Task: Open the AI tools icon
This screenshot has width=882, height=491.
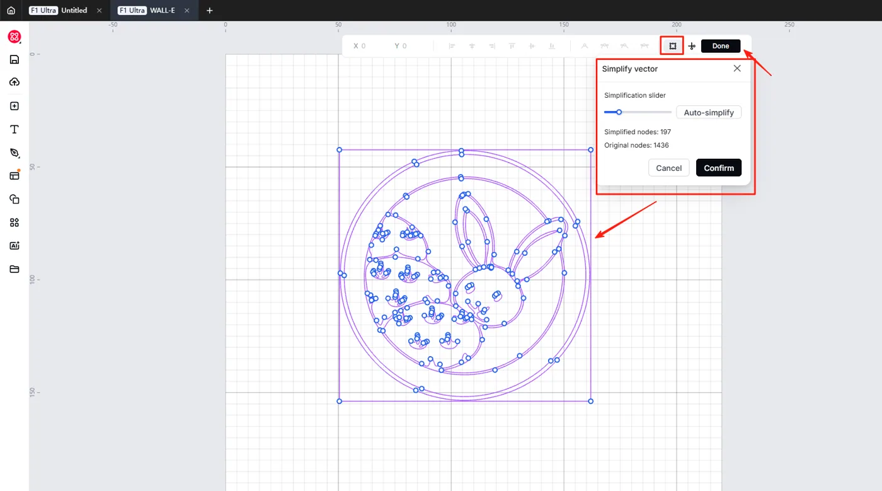Action: point(14,246)
